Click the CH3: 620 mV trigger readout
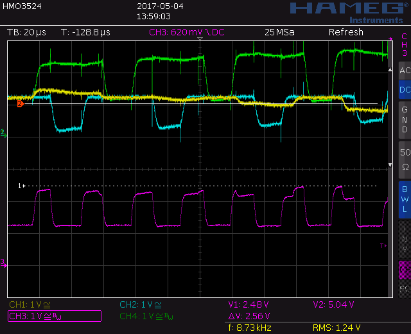 (187, 33)
